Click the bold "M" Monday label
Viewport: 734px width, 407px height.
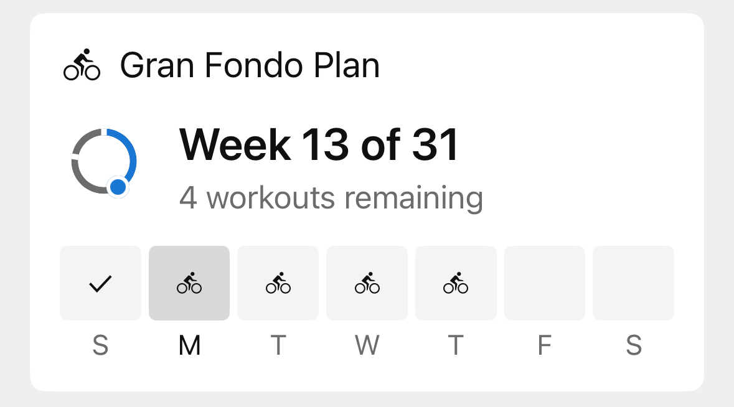click(x=189, y=345)
